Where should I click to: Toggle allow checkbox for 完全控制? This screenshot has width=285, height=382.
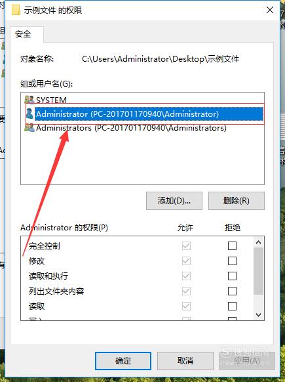coord(186,246)
